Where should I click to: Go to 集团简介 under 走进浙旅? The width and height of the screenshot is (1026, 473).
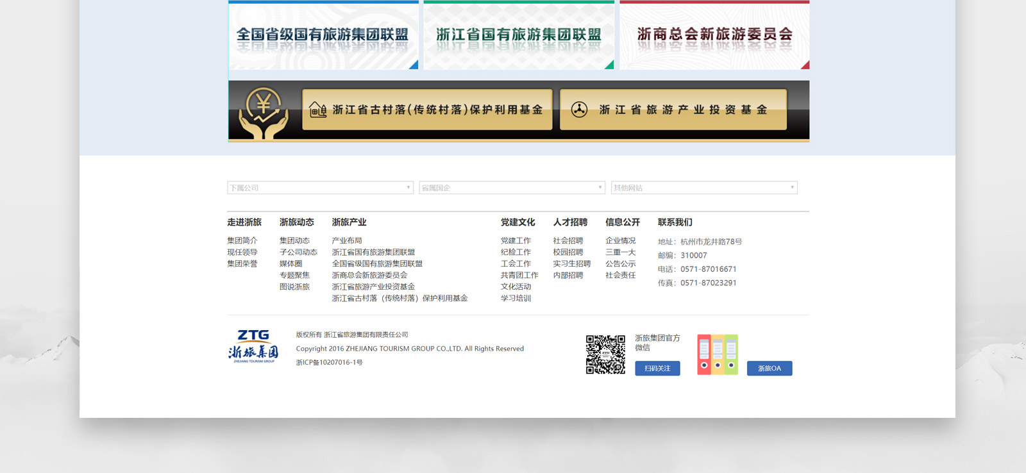(242, 241)
